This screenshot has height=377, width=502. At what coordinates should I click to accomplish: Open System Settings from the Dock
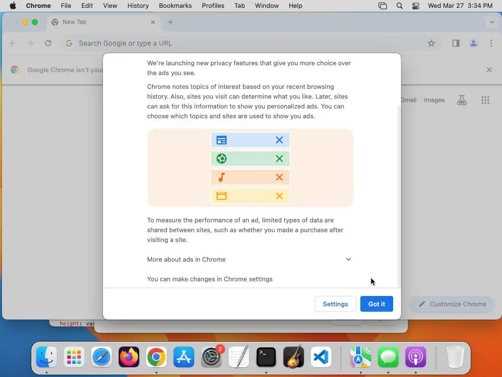211,357
